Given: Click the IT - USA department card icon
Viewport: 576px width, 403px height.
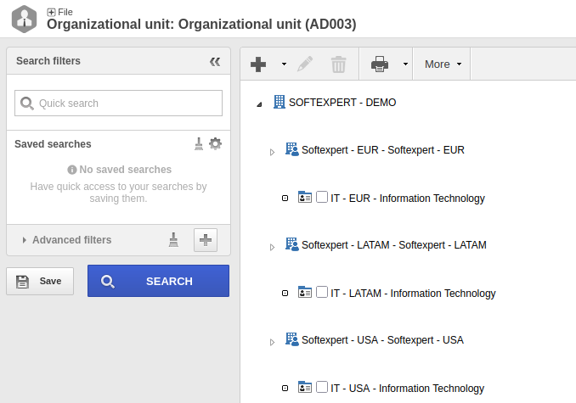Looking at the screenshot, I should coord(304,387).
